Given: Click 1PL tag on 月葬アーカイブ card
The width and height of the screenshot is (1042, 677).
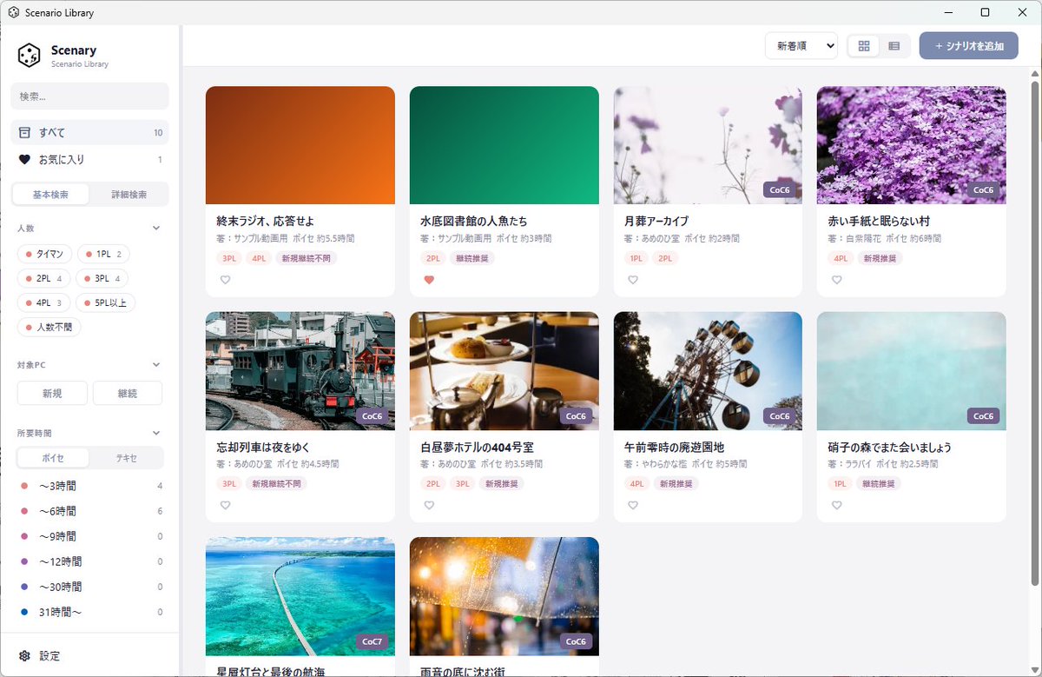Looking at the screenshot, I should 636,258.
